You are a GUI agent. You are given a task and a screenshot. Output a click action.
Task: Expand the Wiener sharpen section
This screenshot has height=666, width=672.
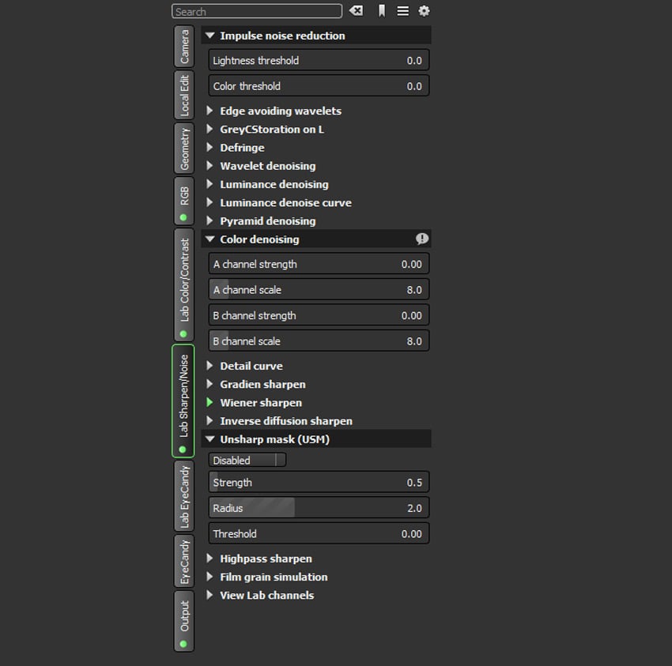210,403
